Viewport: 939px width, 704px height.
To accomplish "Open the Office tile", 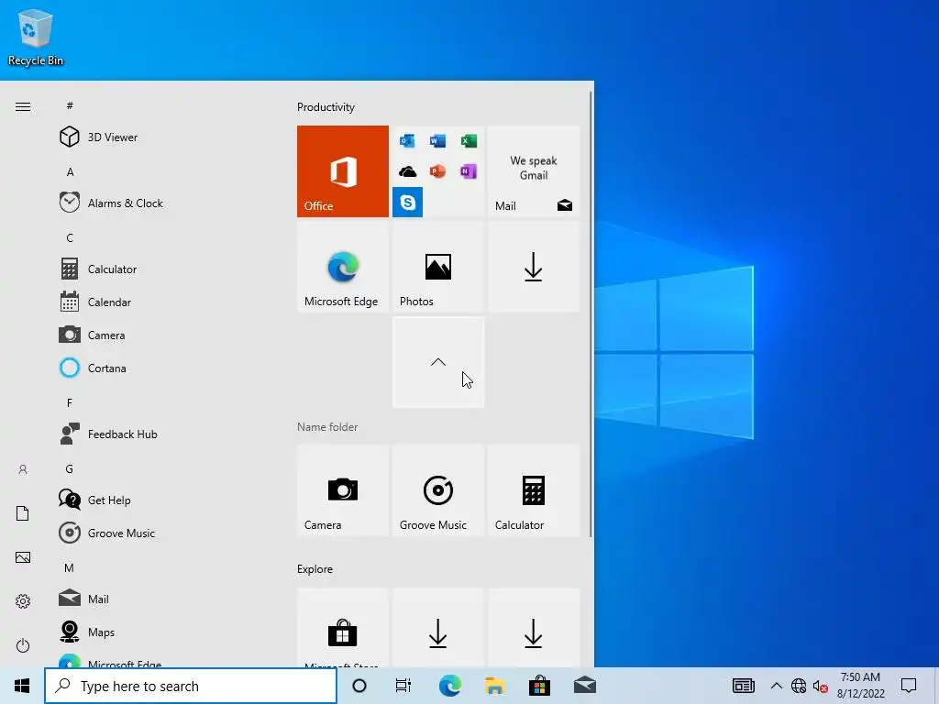I will [343, 171].
